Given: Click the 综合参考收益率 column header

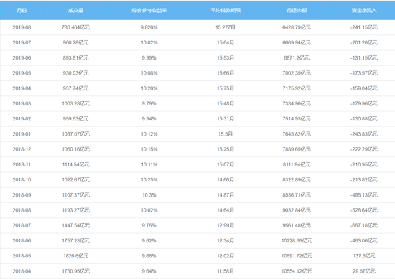Looking at the screenshot, I should point(149,10).
